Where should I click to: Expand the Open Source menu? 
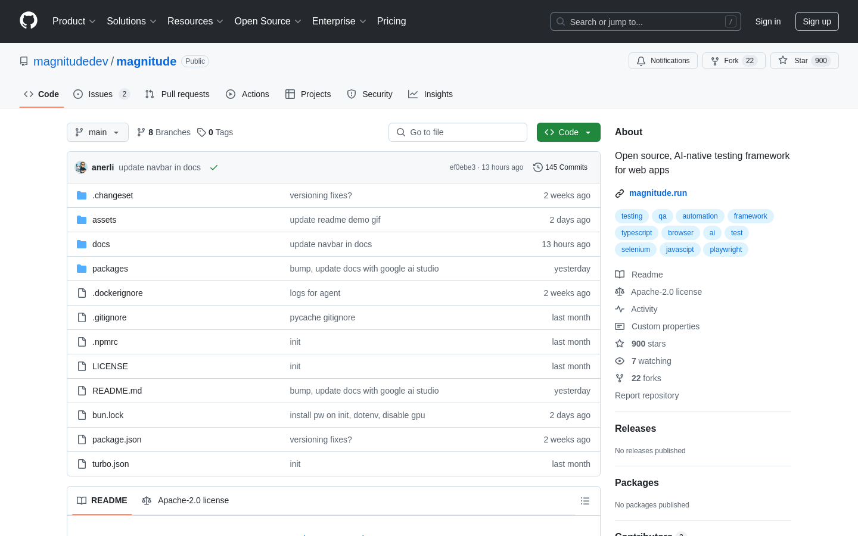point(268,21)
